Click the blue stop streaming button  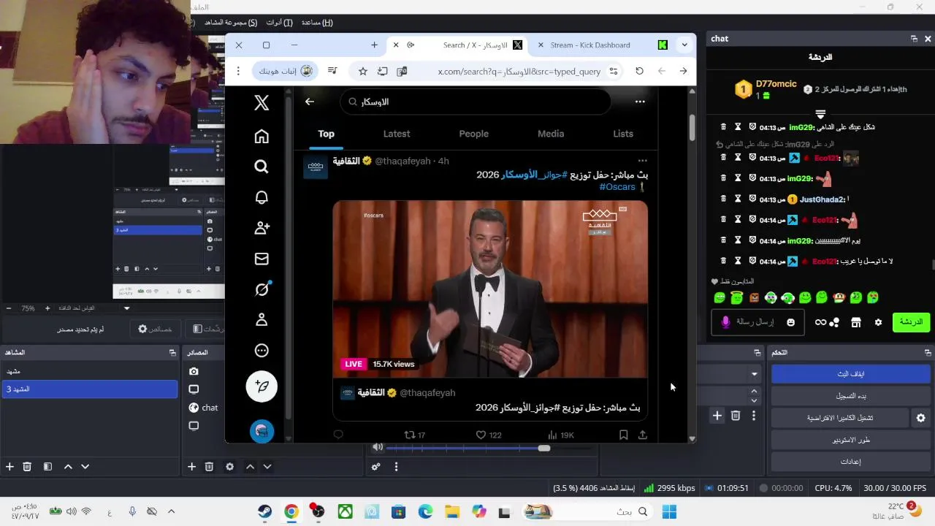click(850, 374)
